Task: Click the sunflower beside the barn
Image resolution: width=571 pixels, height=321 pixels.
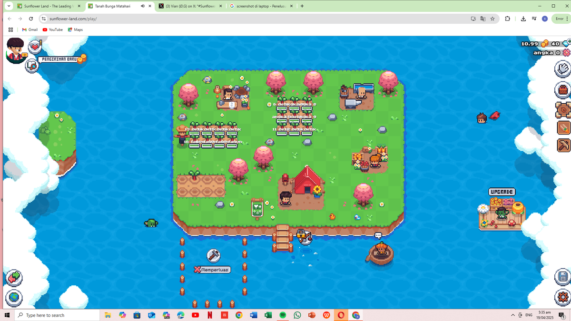Action: [x=317, y=191]
